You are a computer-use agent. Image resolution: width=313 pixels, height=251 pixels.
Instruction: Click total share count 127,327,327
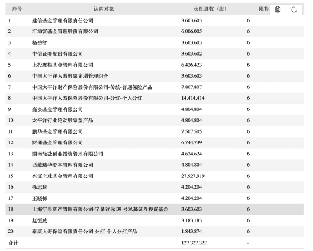tap(194, 243)
